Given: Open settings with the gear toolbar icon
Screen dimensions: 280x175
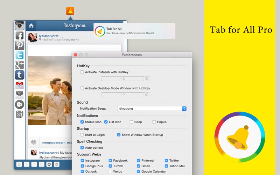Looking at the screenshot, I should (57, 164).
